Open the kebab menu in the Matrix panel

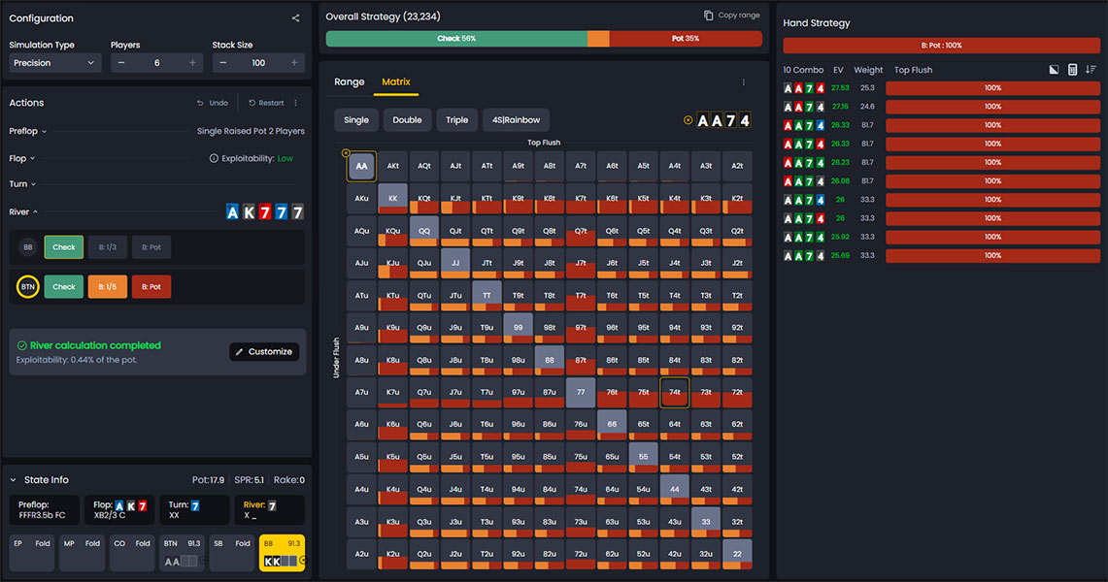[743, 82]
